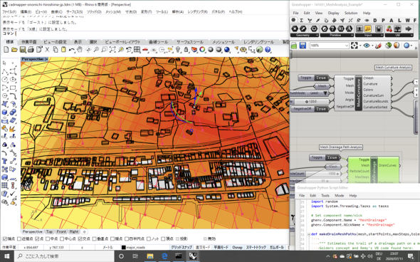Open the 100% zoom dropdown in Grasshopper
Image resolution: width=420 pixels, height=262 pixels.
tap(347, 46)
